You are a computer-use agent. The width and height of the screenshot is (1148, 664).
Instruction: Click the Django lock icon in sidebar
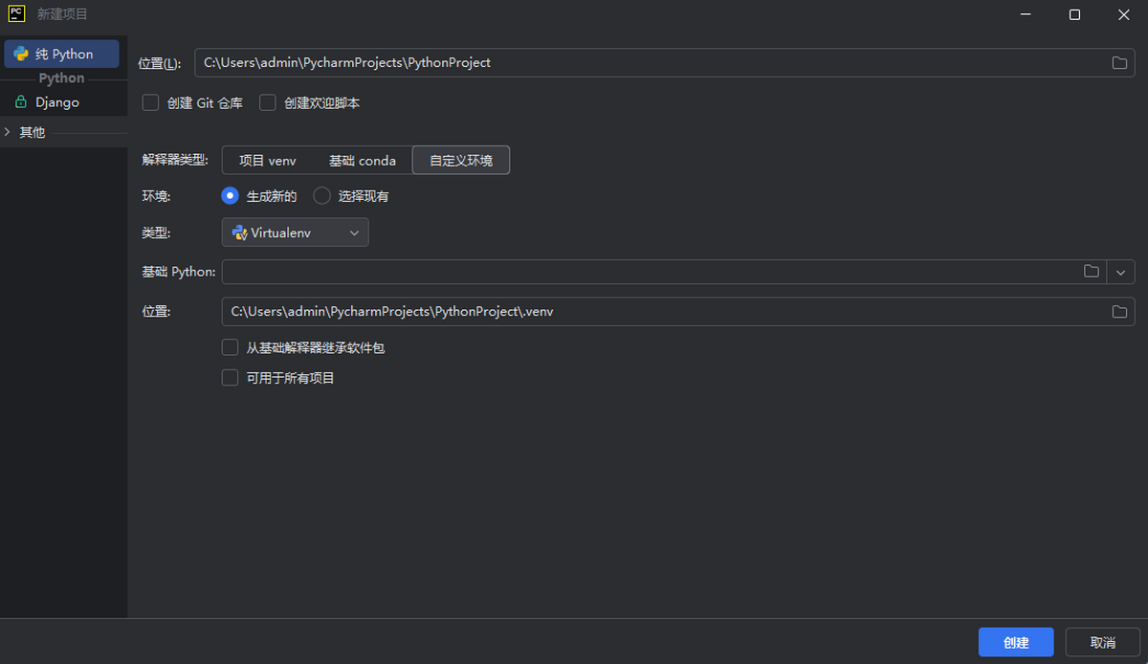pyautogui.click(x=21, y=102)
